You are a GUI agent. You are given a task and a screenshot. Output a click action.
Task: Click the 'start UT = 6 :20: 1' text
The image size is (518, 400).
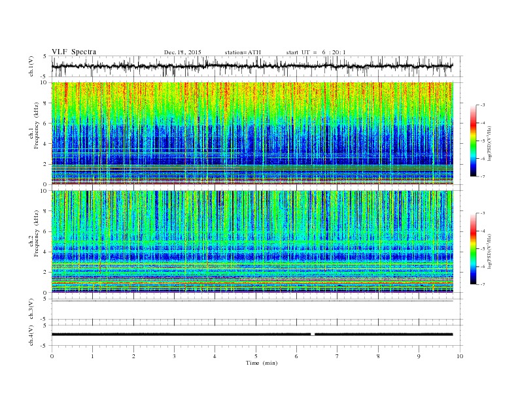pos(316,52)
